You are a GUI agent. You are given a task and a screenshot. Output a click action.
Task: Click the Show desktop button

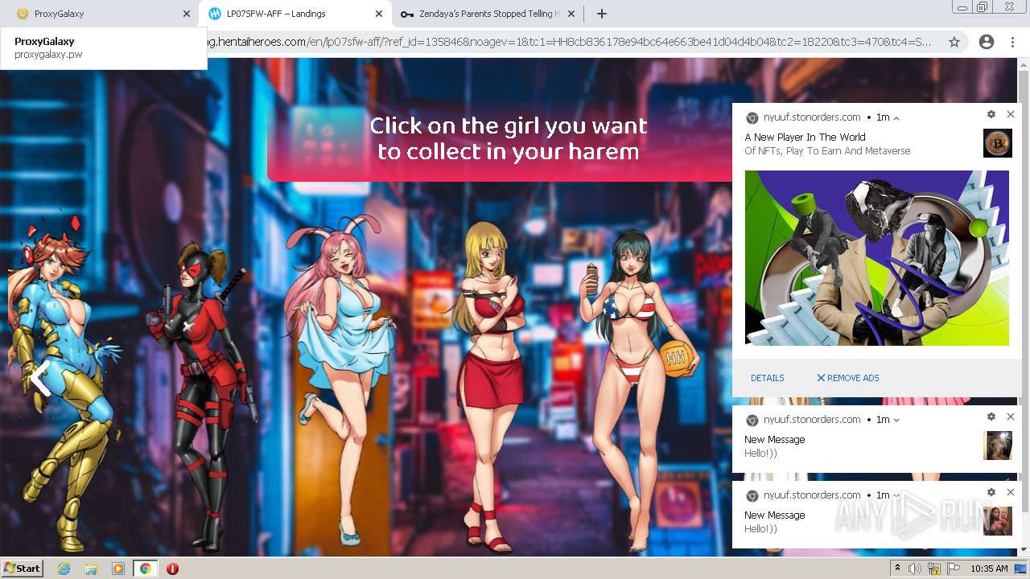pos(1021,569)
